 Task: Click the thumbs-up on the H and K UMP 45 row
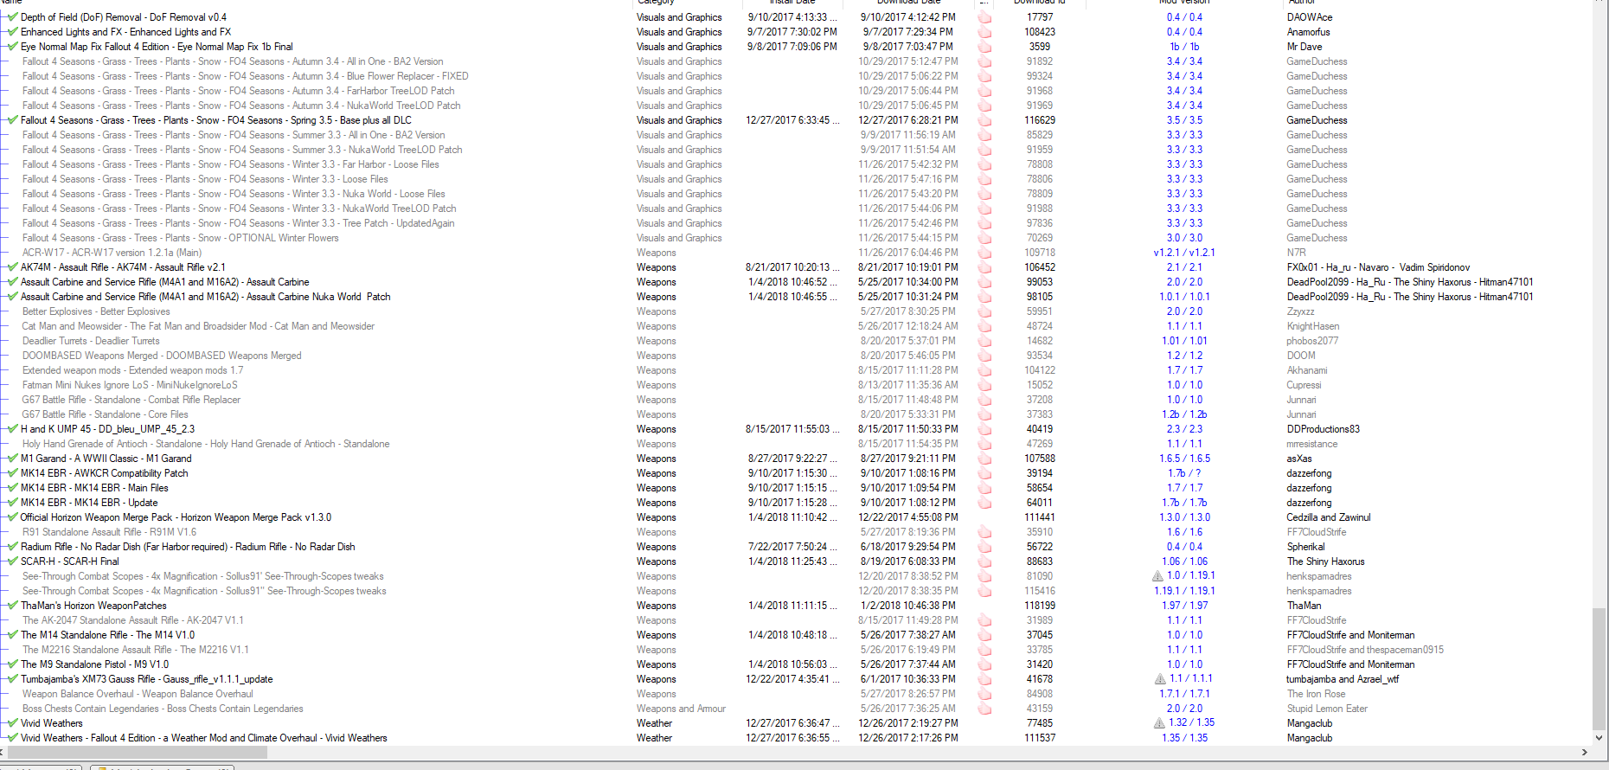[984, 429]
